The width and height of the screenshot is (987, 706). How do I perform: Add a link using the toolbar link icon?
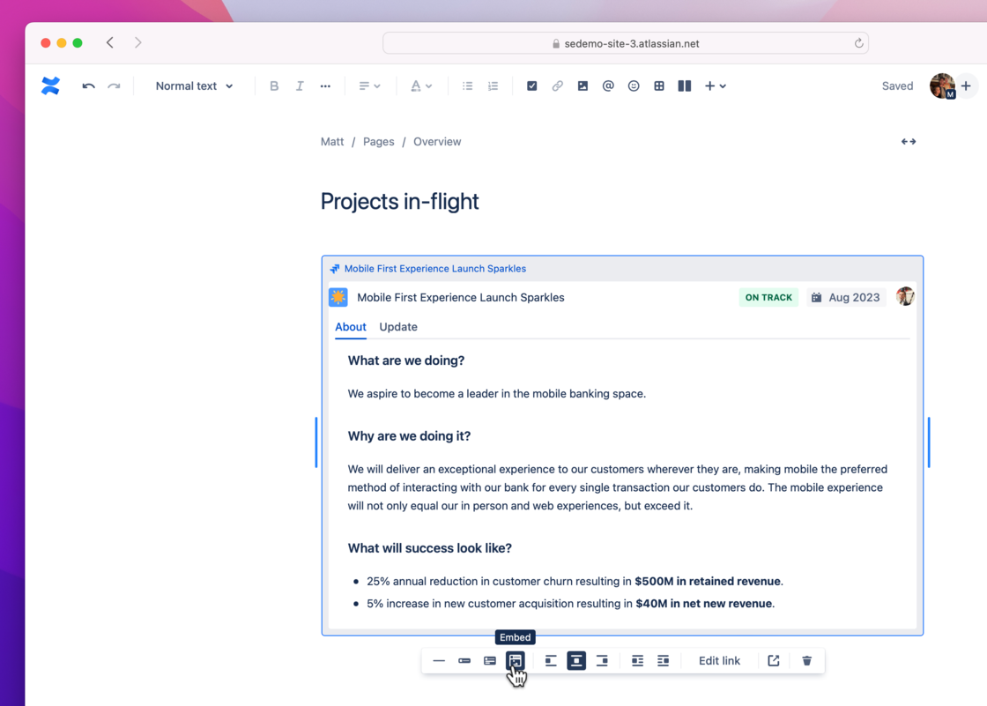pos(557,85)
